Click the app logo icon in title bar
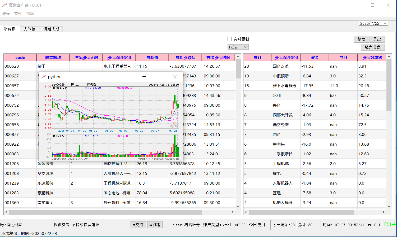The image size is (397, 237). (4, 5)
